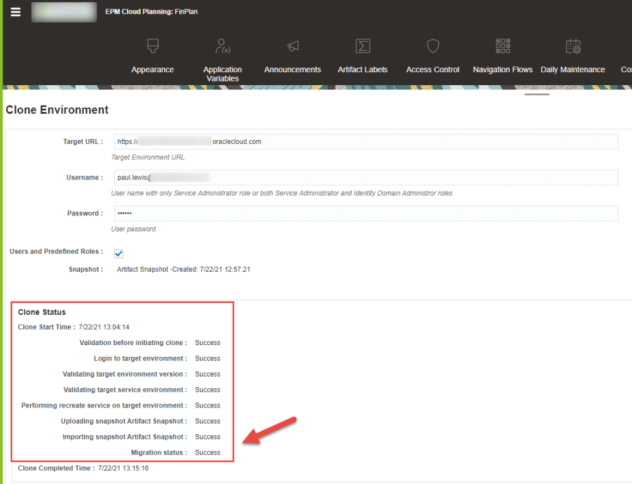Click the Announcements text label
The height and width of the screenshot is (484, 632).
(293, 70)
